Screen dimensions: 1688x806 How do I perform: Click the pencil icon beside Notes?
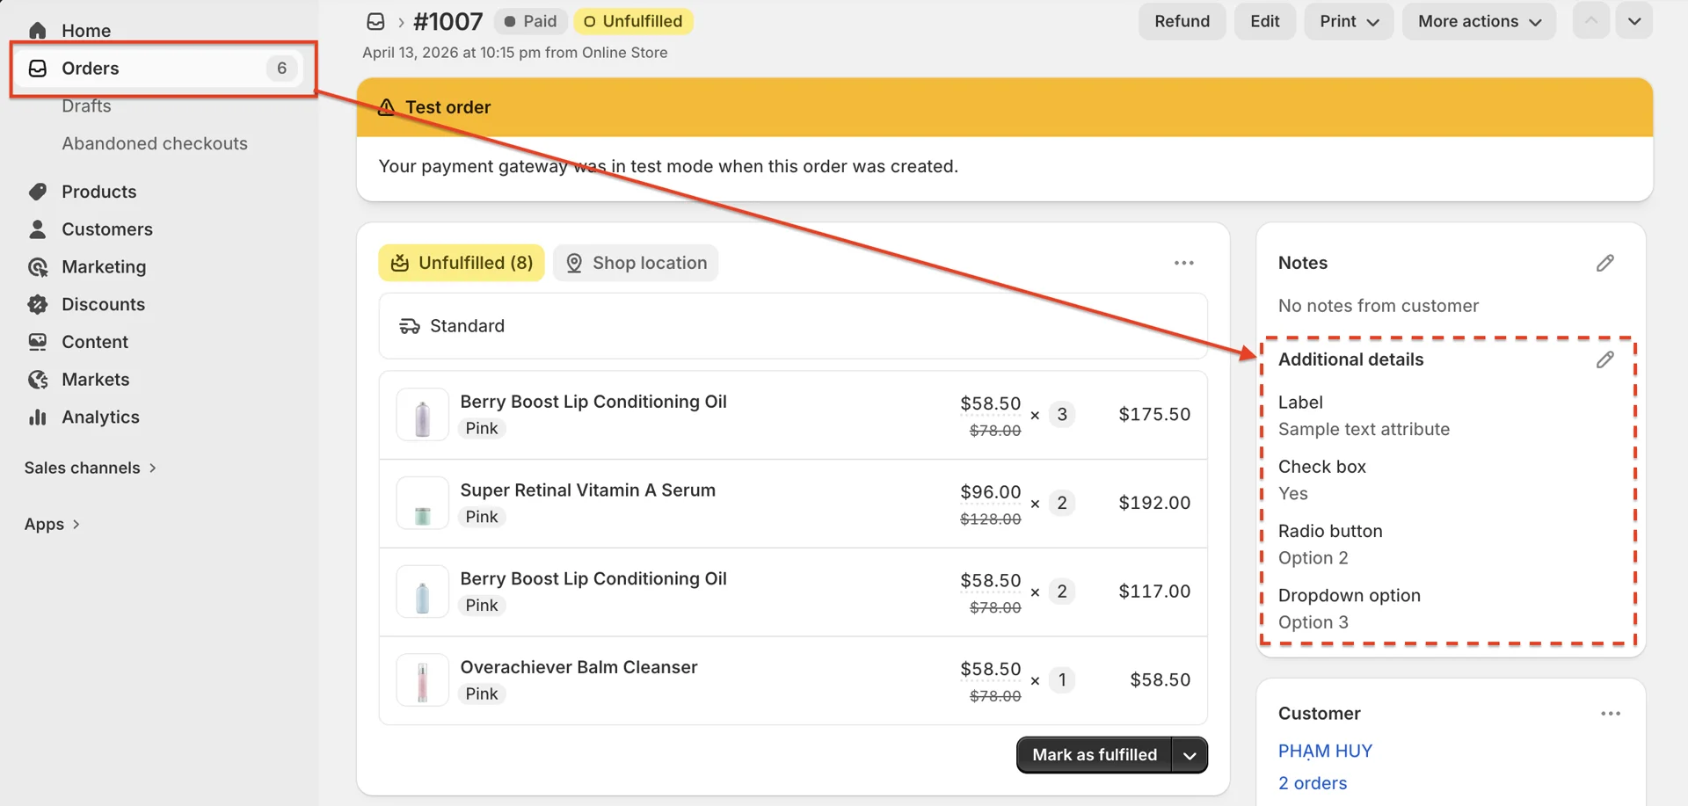click(x=1604, y=263)
